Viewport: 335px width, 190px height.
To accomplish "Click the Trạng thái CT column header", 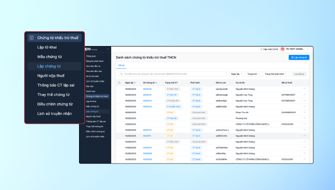I will coord(171,83).
